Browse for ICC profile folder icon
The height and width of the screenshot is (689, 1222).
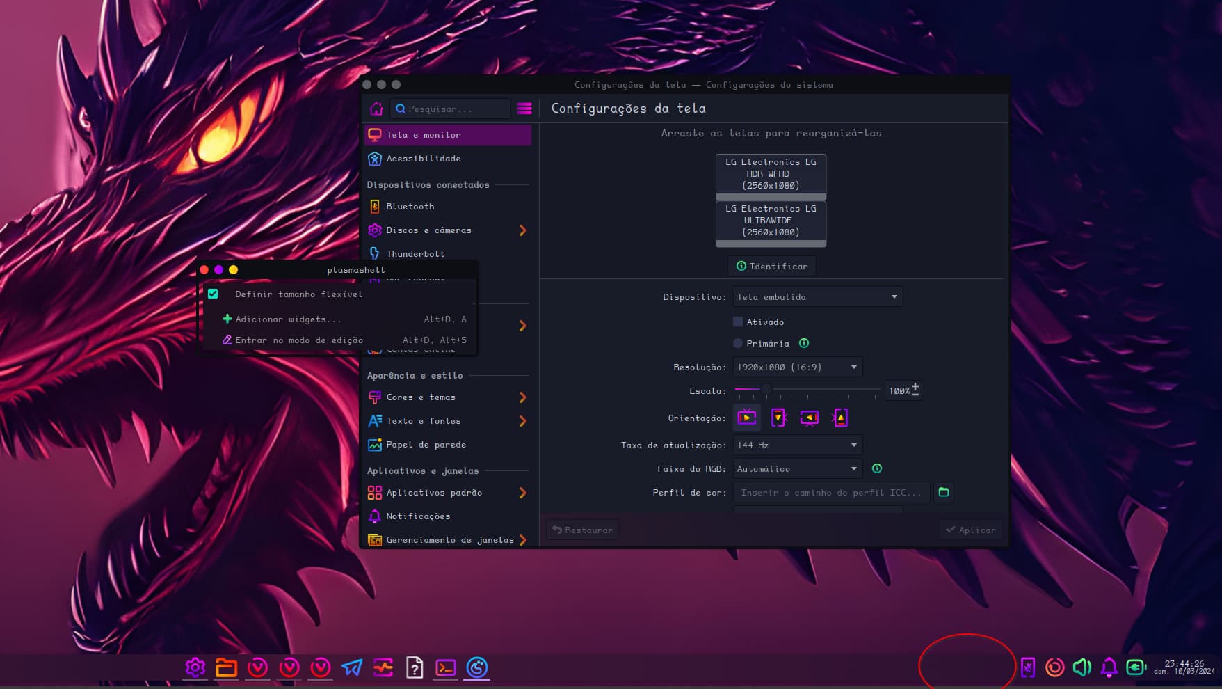[x=944, y=492]
